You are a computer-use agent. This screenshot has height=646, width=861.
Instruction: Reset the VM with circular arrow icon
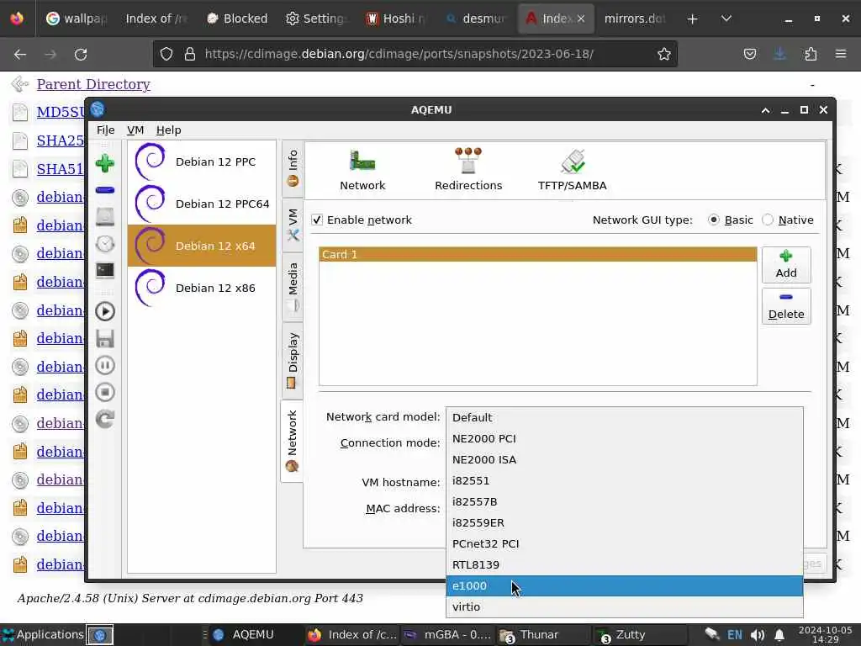pyautogui.click(x=105, y=419)
